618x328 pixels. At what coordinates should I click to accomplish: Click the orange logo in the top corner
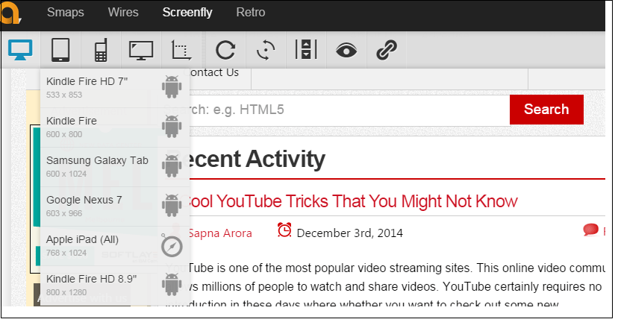10,13
